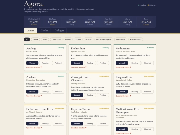180x135 pixels.
Task: Mark Deliverance from Error as Reading
Action: click(x=45, y=124)
